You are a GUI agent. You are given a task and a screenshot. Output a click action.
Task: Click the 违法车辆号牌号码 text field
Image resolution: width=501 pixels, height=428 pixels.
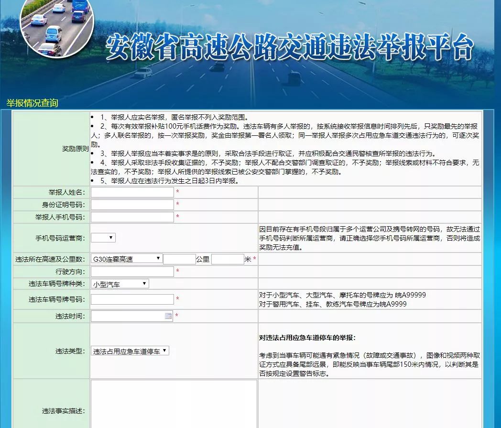132,299
